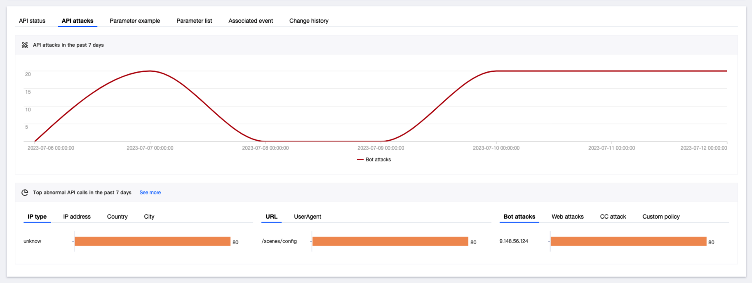Show abnormal calls by Country
This screenshot has height=283, width=752.
click(x=117, y=217)
